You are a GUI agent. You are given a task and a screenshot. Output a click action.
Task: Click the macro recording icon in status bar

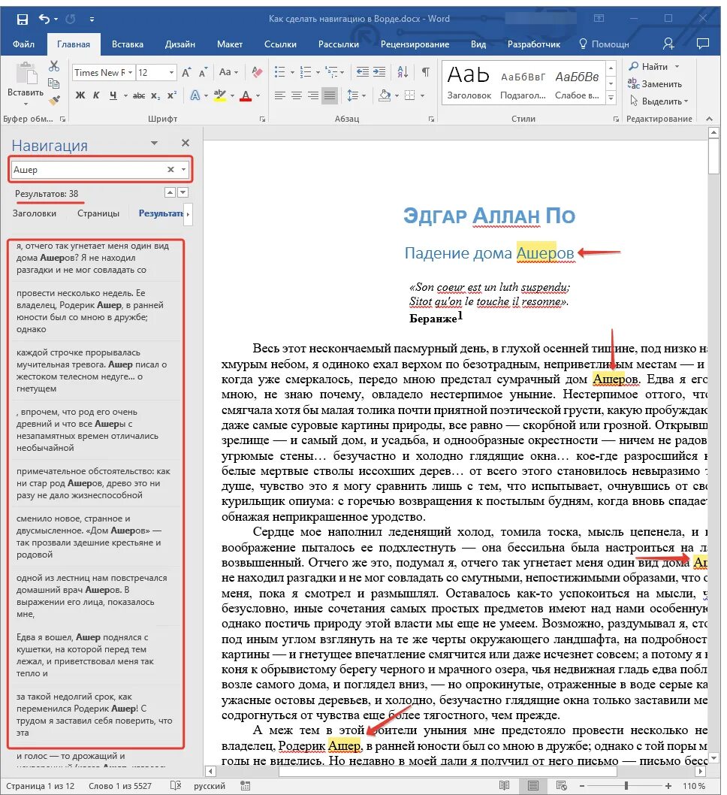click(245, 785)
